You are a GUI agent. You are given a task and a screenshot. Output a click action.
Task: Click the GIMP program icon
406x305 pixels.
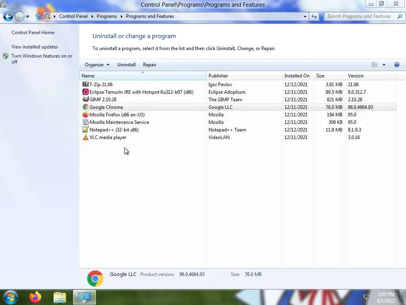pyautogui.click(x=86, y=99)
